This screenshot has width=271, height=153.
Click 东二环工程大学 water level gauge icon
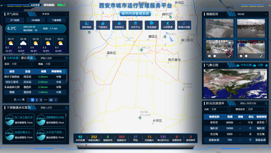coord(10,120)
